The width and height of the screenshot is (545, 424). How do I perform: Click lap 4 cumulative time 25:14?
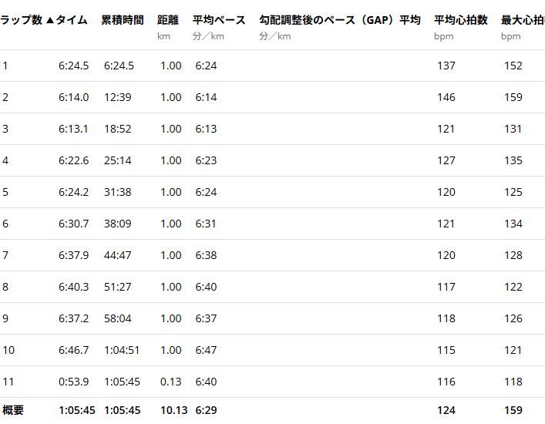coord(119,160)
